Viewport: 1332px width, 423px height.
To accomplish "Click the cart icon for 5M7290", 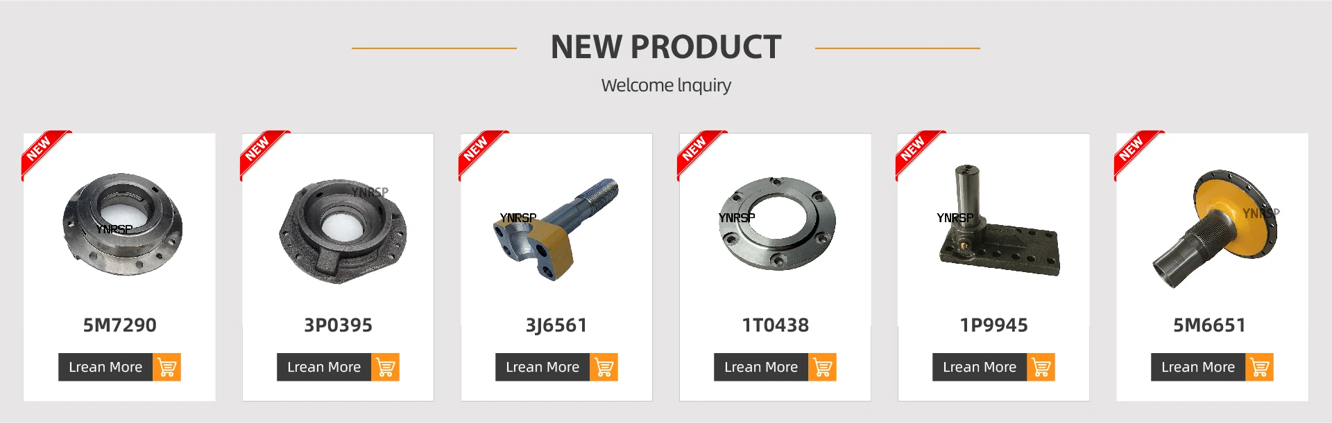I will tap(166, 367).
